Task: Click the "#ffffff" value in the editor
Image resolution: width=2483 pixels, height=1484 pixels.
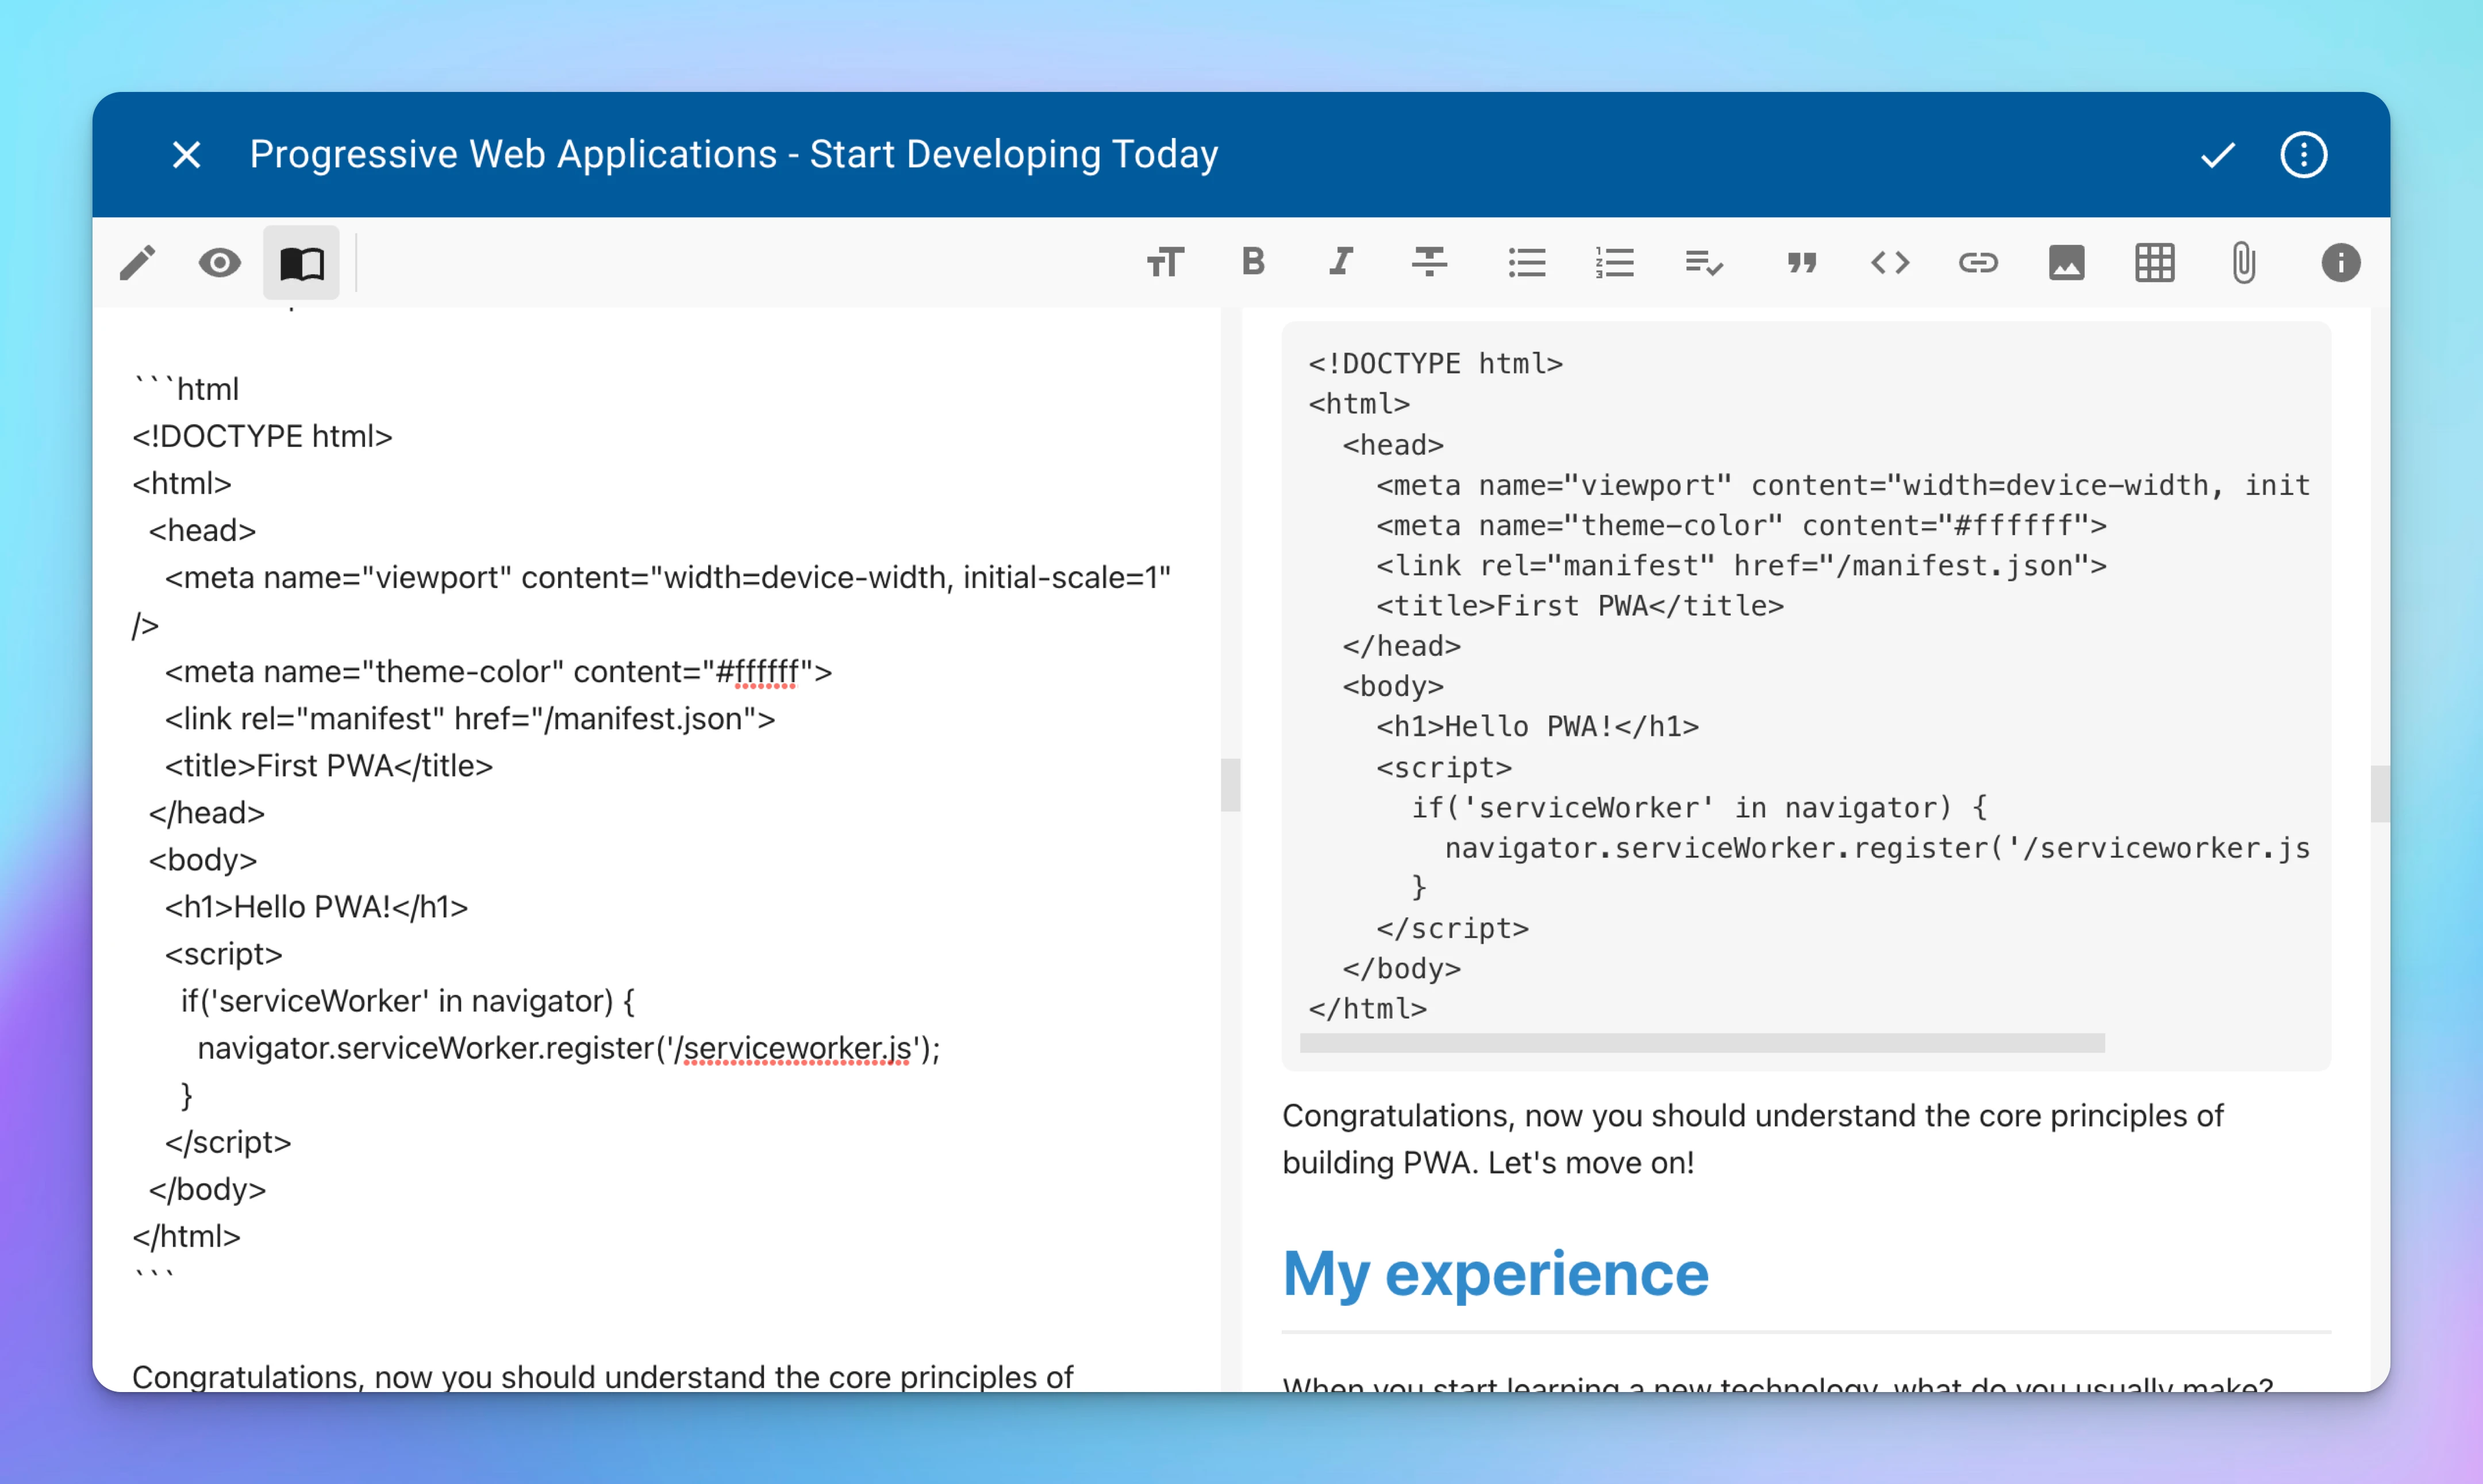Action: tap(757, 671)
